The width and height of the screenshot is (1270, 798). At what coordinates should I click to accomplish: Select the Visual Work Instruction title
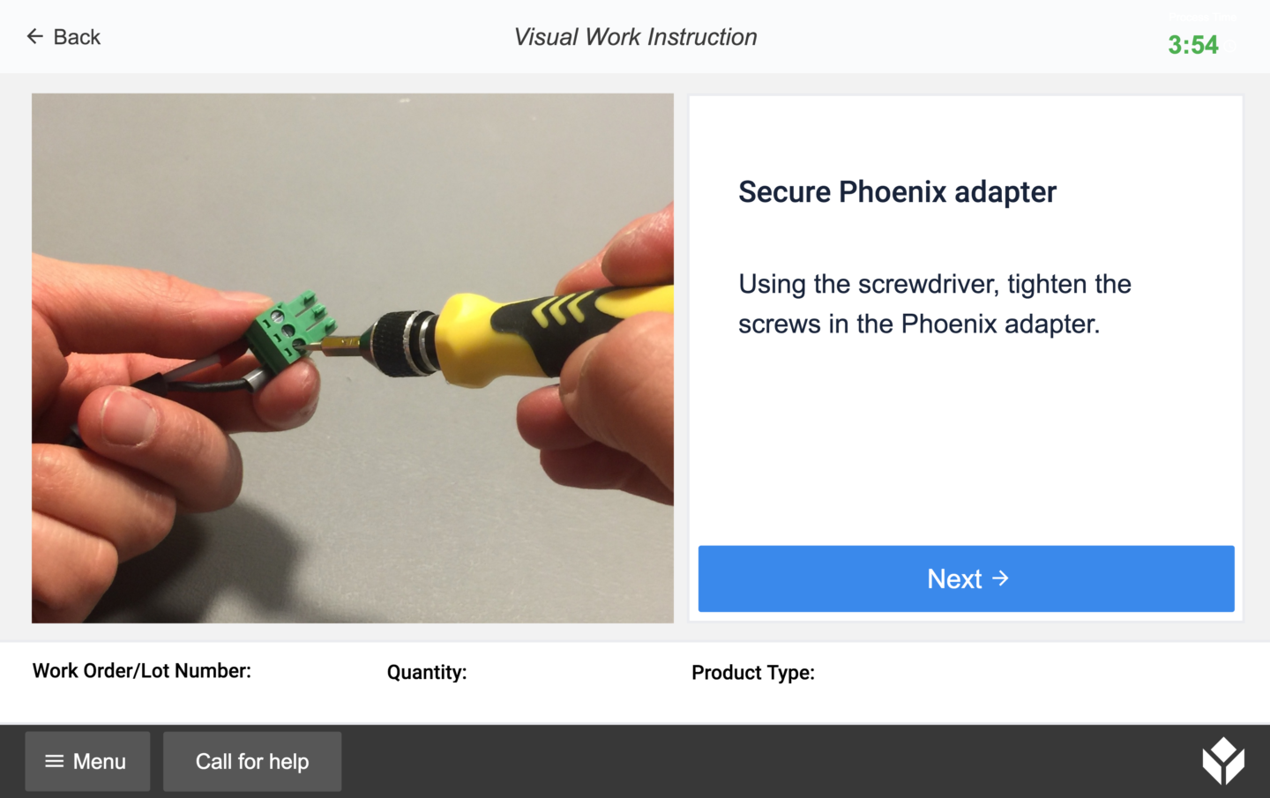pyautogui.click(x=635, y=36)
